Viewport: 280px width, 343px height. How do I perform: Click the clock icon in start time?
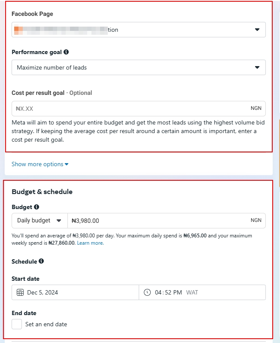pos(147,292)
